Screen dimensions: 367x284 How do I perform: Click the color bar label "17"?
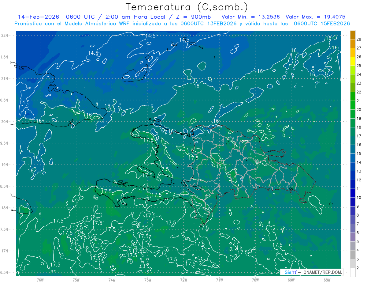point(359,136)
